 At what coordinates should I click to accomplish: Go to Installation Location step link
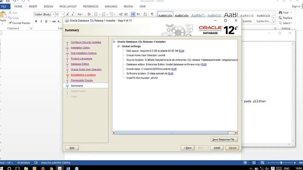point(83,75)
